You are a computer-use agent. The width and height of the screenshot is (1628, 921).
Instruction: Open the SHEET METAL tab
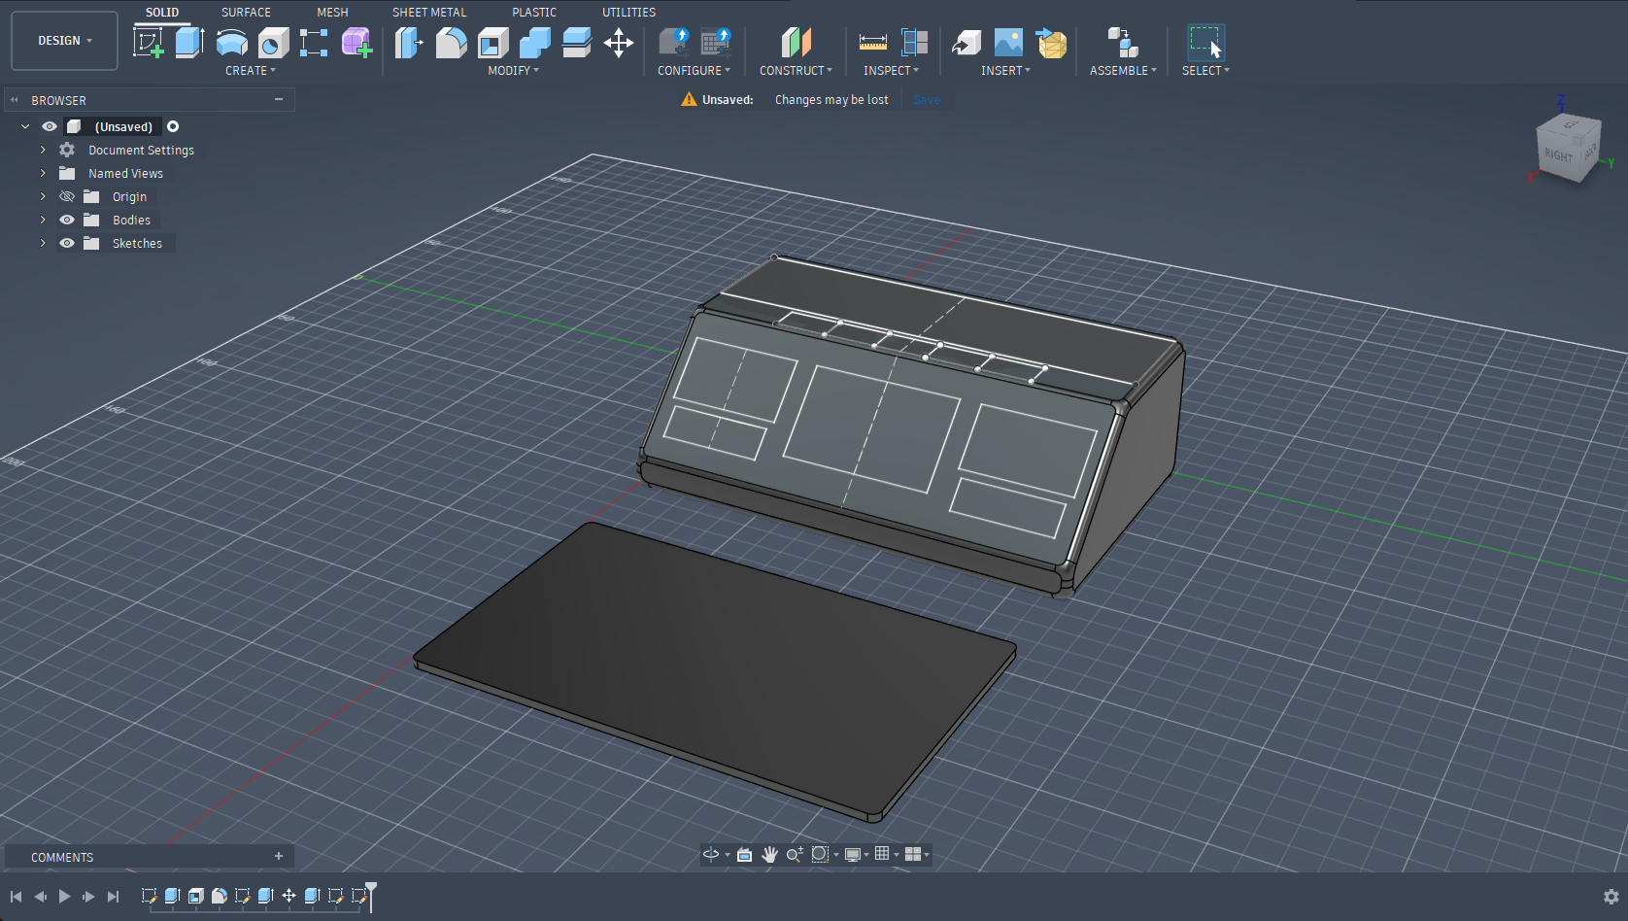click(x=428, y=13)
